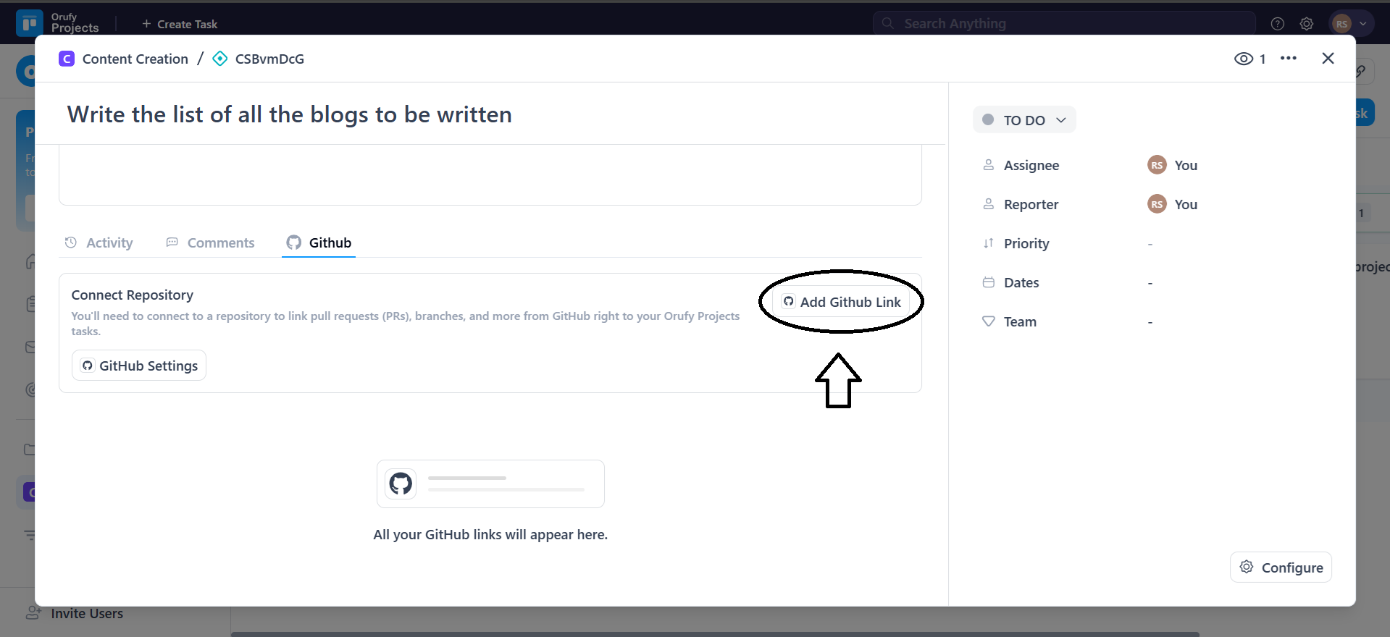Screen dimensions: 1390x637
Task: Click the Dates calendar icon
Action: point(988,282)
